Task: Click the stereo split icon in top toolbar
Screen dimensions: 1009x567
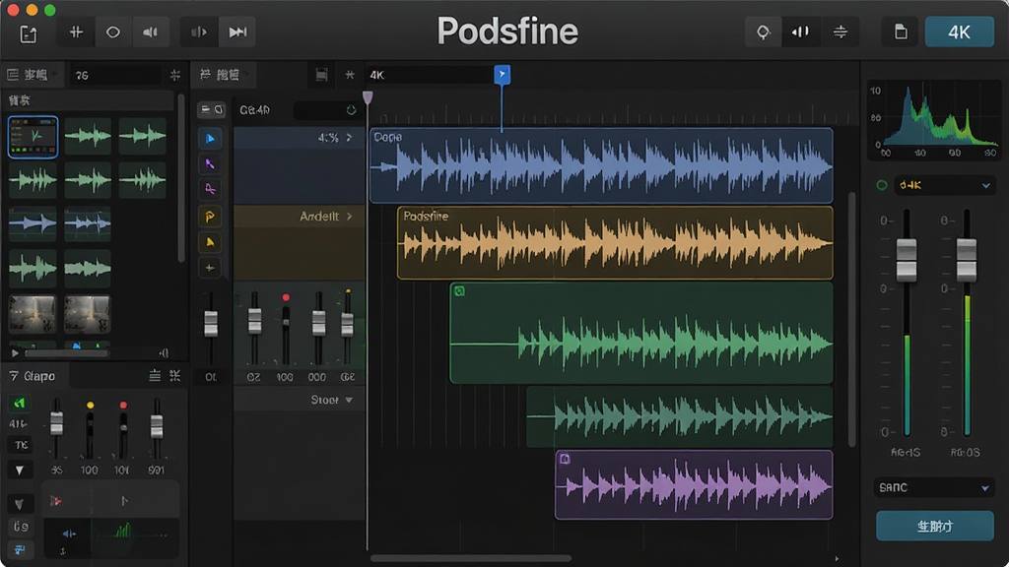Action: (199, 32)
